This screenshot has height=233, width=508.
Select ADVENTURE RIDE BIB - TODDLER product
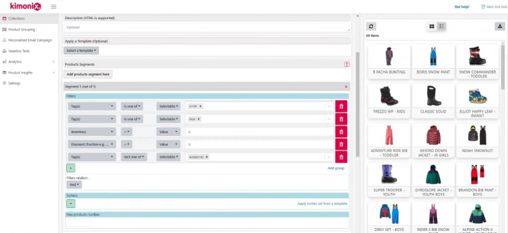pos(389,140)
